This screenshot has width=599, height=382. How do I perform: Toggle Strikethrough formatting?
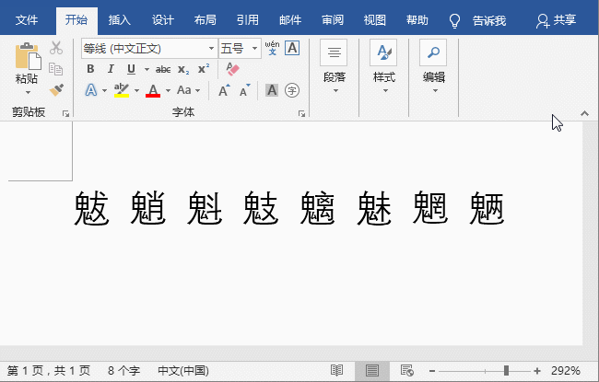[163, 69]
